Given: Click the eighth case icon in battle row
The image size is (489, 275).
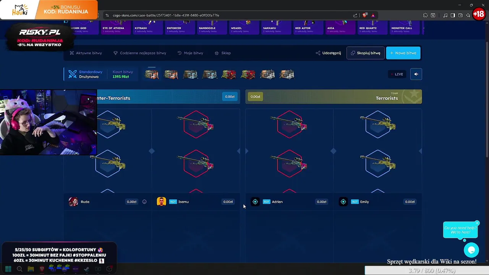Looking at the screenshot, I should (x=287, y=74).
